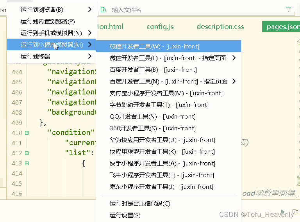Switch to the ion.html tab

click(110, 27)
